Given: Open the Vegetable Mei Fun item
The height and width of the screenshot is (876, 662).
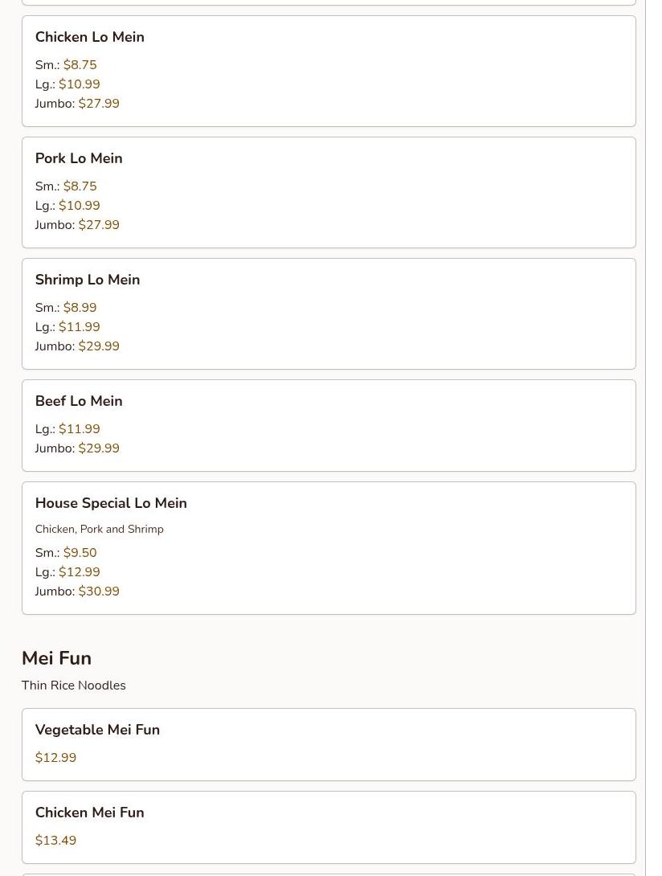Looking at the screenshot, I should pyautogui.click(x=97, y=730).
